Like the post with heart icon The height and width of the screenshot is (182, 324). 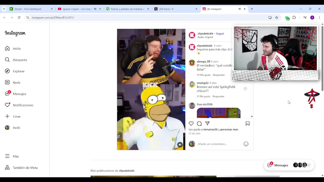191,124
